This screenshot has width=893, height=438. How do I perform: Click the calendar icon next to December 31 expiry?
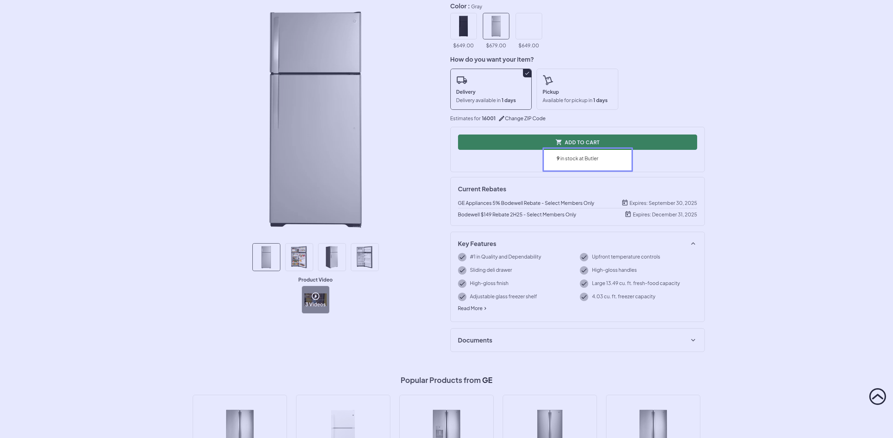(x=628, y=214)
